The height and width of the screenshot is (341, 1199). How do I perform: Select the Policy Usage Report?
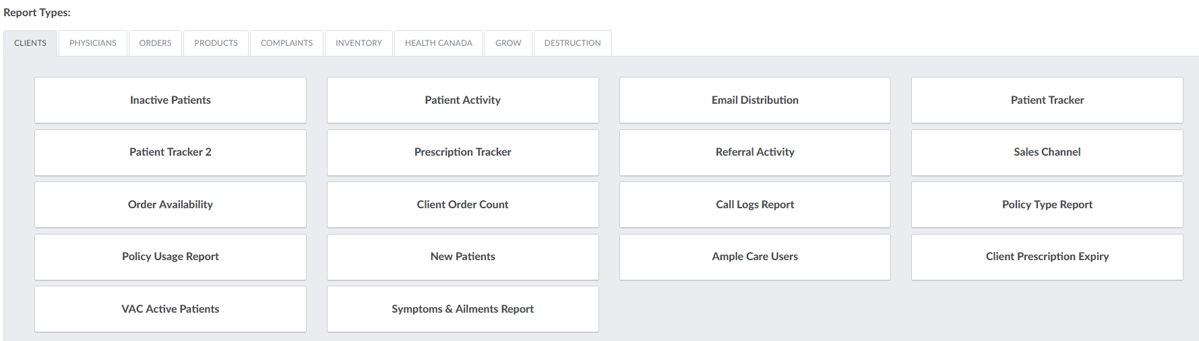pos(171,257)
